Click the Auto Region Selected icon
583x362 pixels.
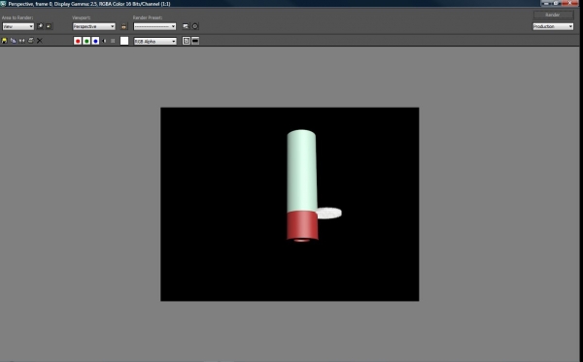49,26
